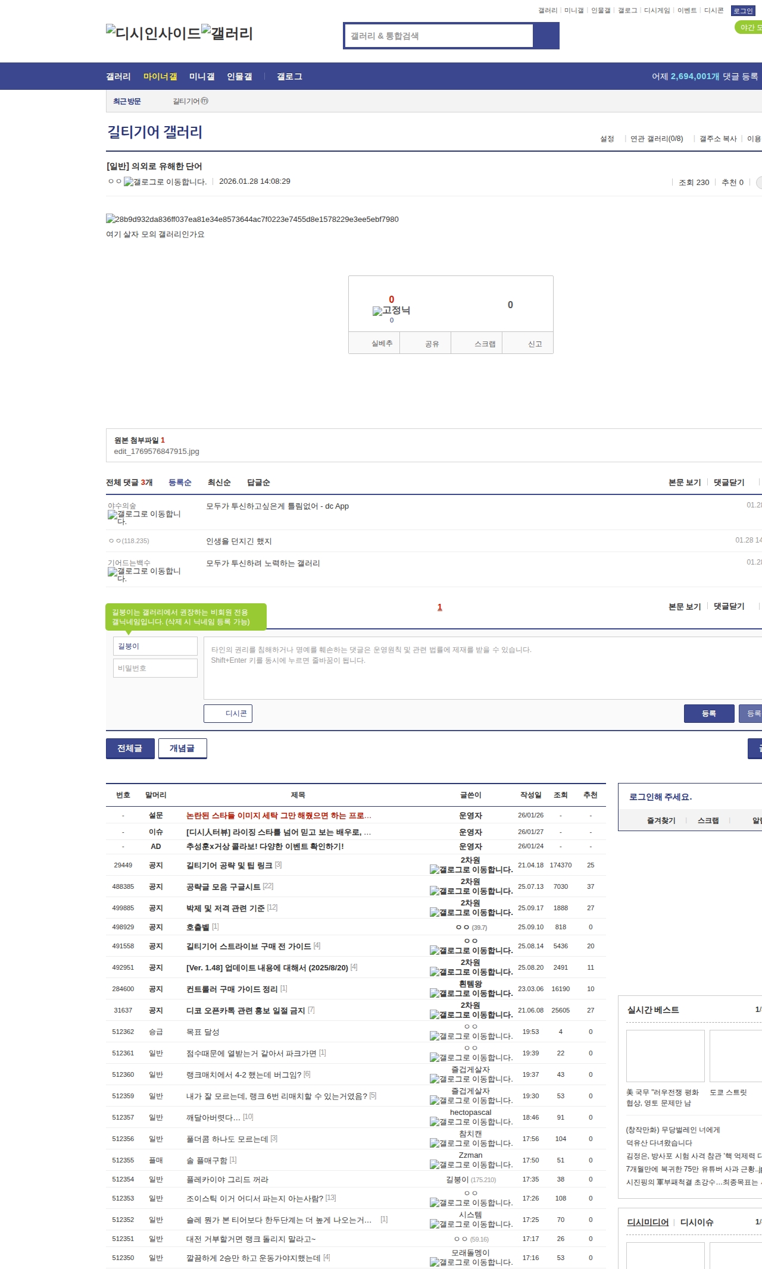Expand the 최근 방문 list

click(127, 101)
